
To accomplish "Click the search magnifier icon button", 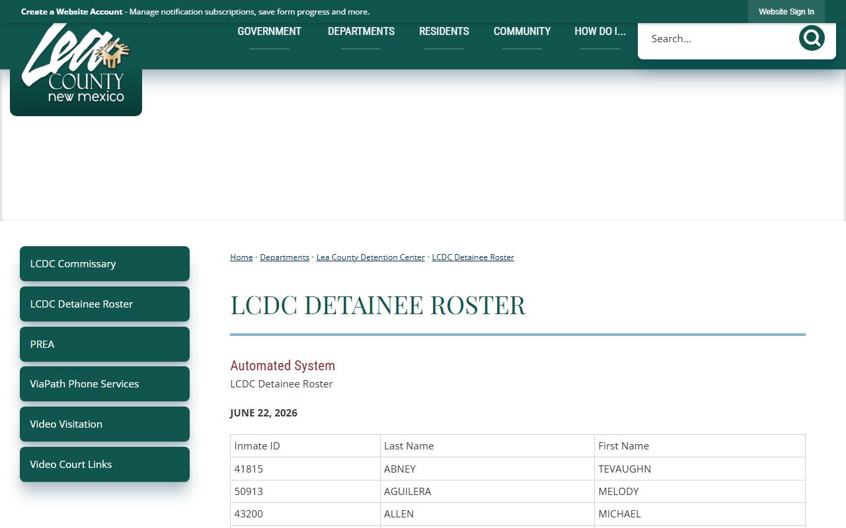I will click(x=812, y=38).
